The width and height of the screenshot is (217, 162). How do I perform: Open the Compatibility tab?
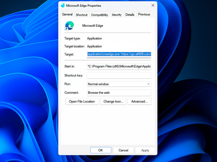click(x=100, y=15)
